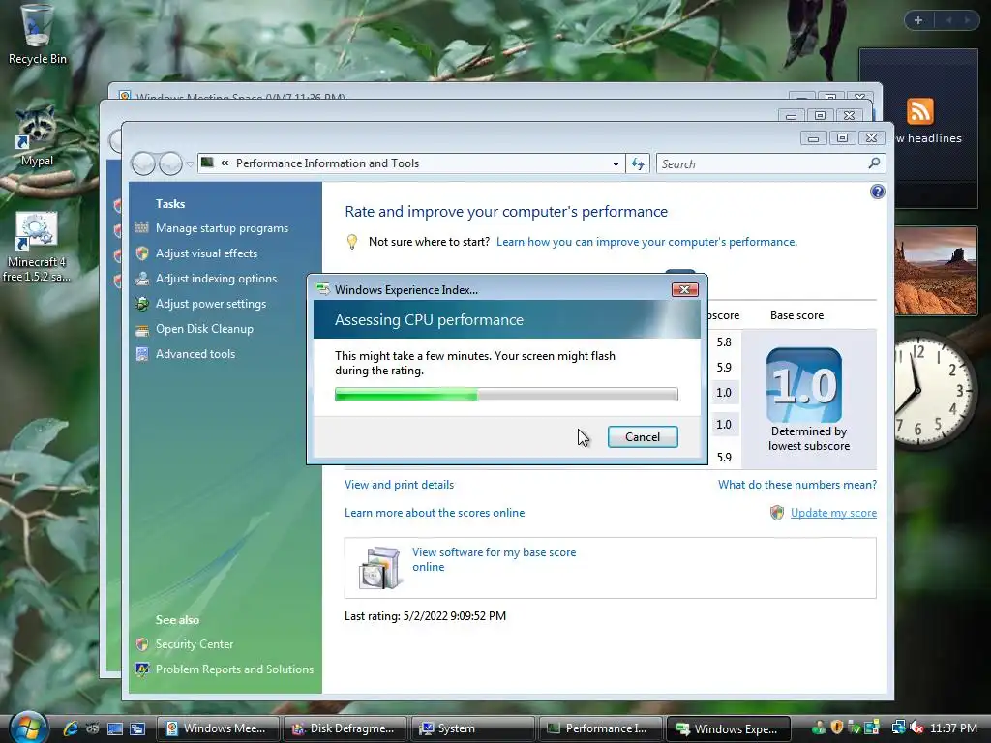Click the software box icon
This screenshot has height=743, width=991.
(379, 568)
